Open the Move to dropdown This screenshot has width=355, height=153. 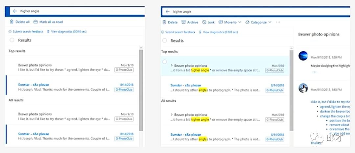230,22
